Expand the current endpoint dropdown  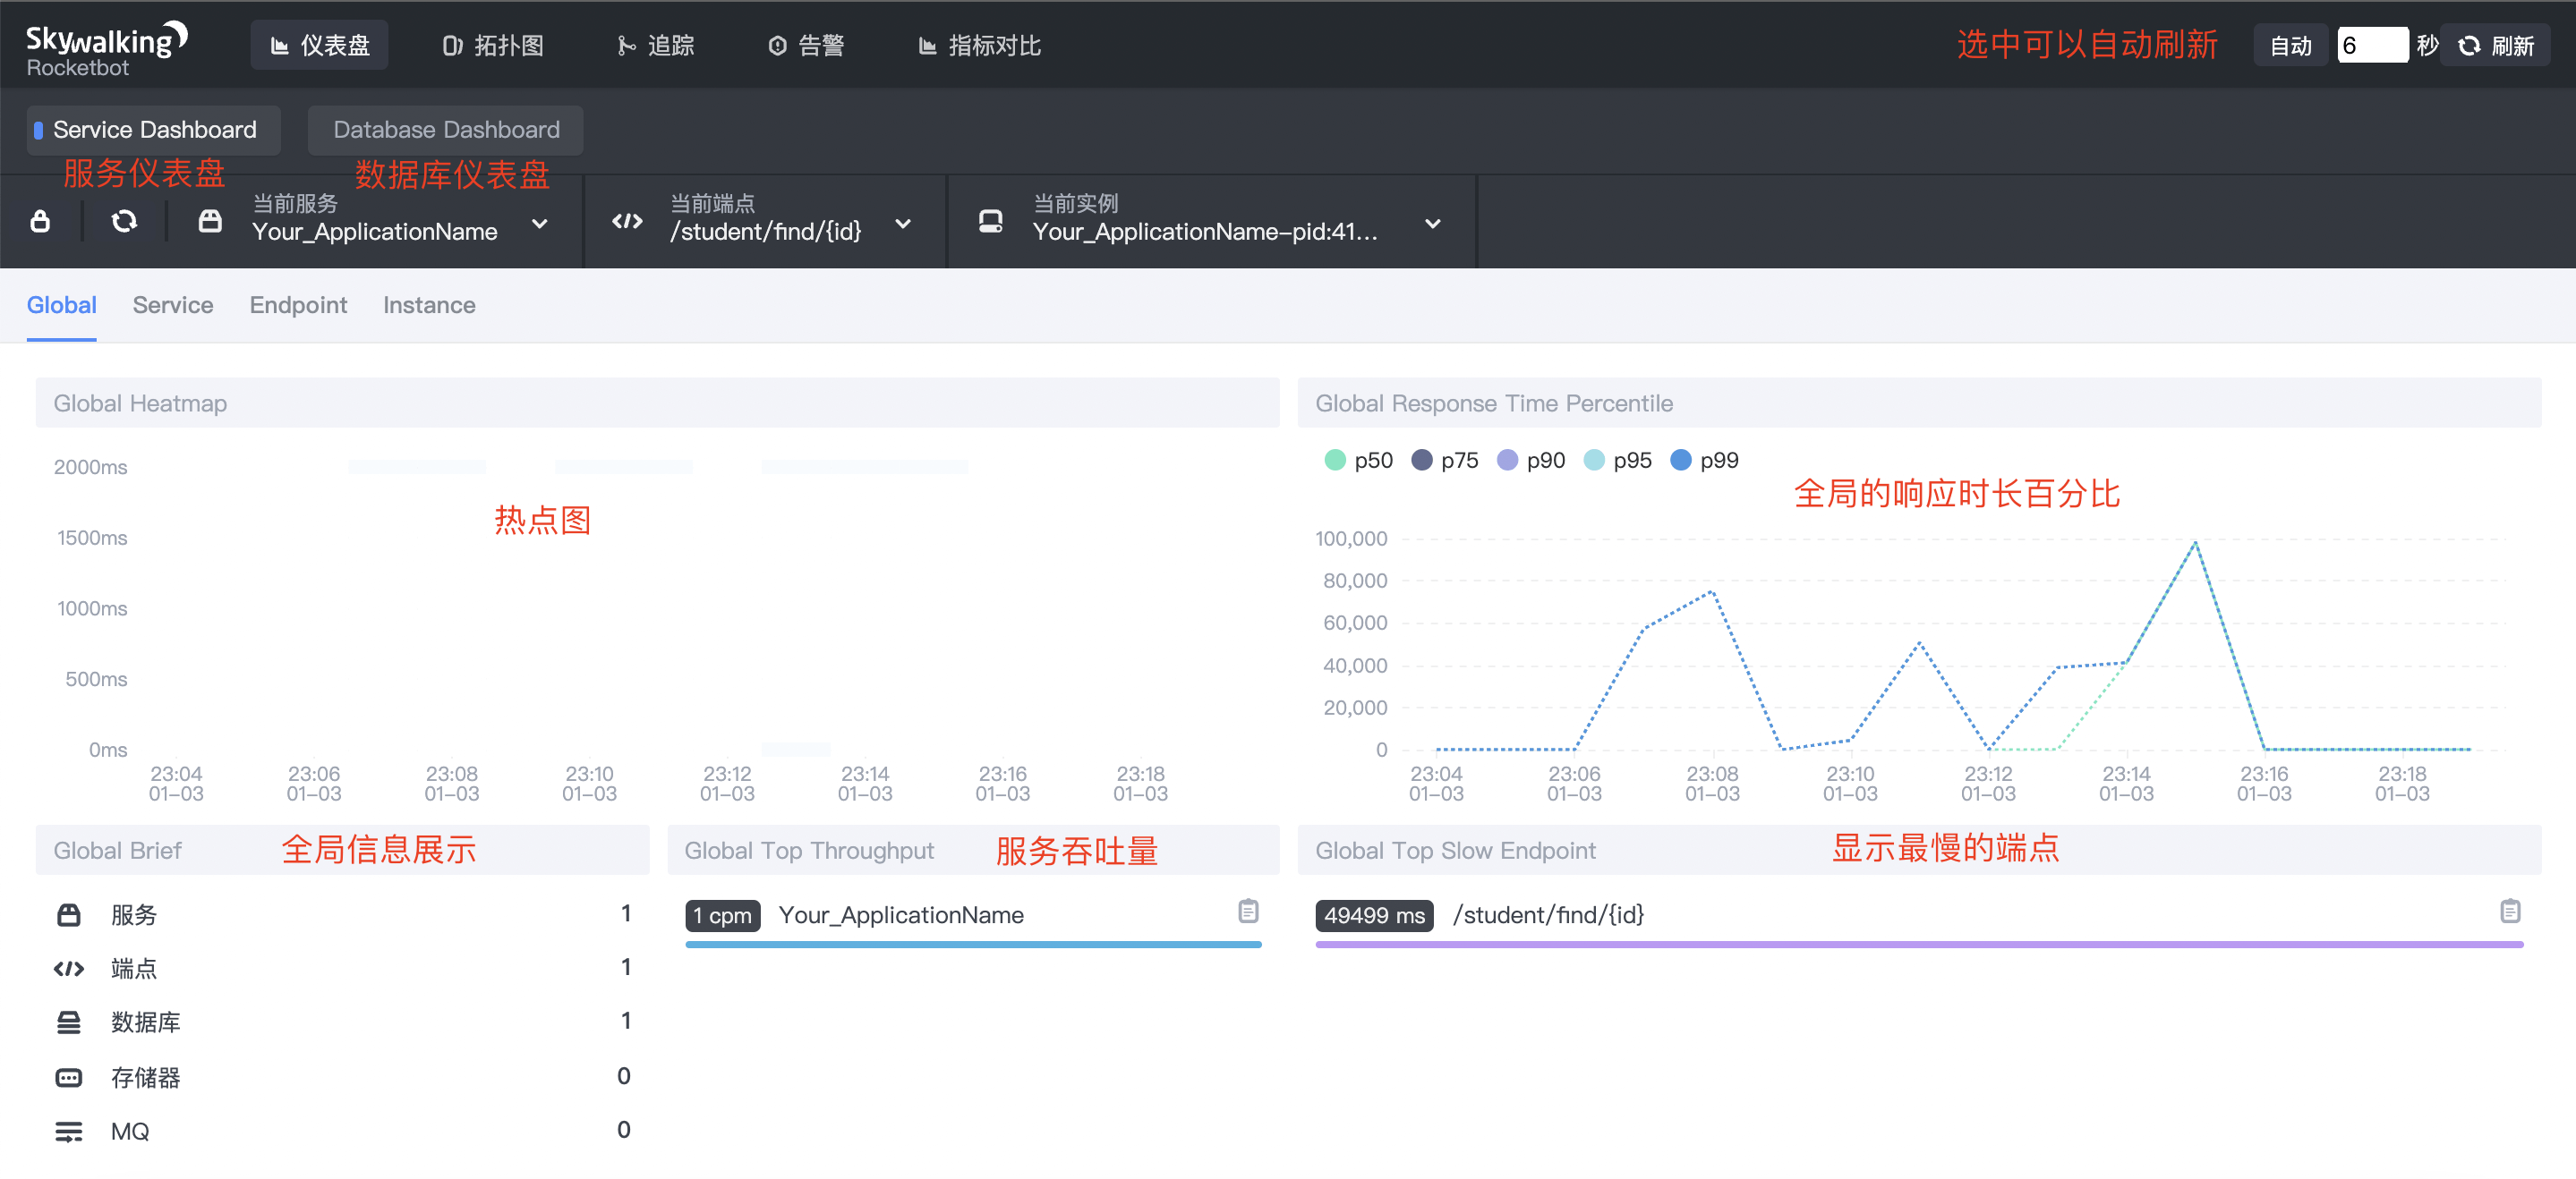[x=903, y=224]
